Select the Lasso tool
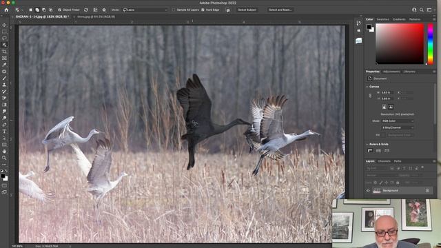This screenshot has height=248, width=441. tap(4, 39)
